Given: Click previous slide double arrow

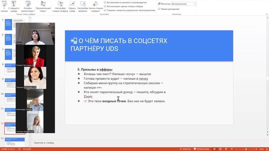Looking at the screenshot, I should [x=267, y=133].
